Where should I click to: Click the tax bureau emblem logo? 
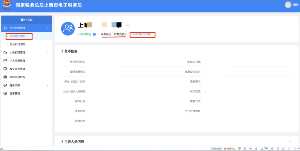(7, 5)
